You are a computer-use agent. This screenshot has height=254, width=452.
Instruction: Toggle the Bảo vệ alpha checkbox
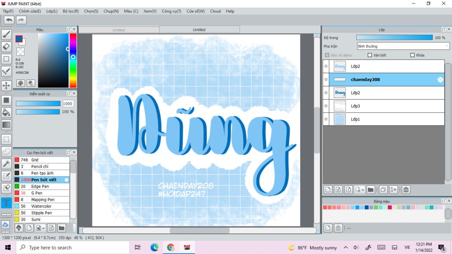coord(327,55)
